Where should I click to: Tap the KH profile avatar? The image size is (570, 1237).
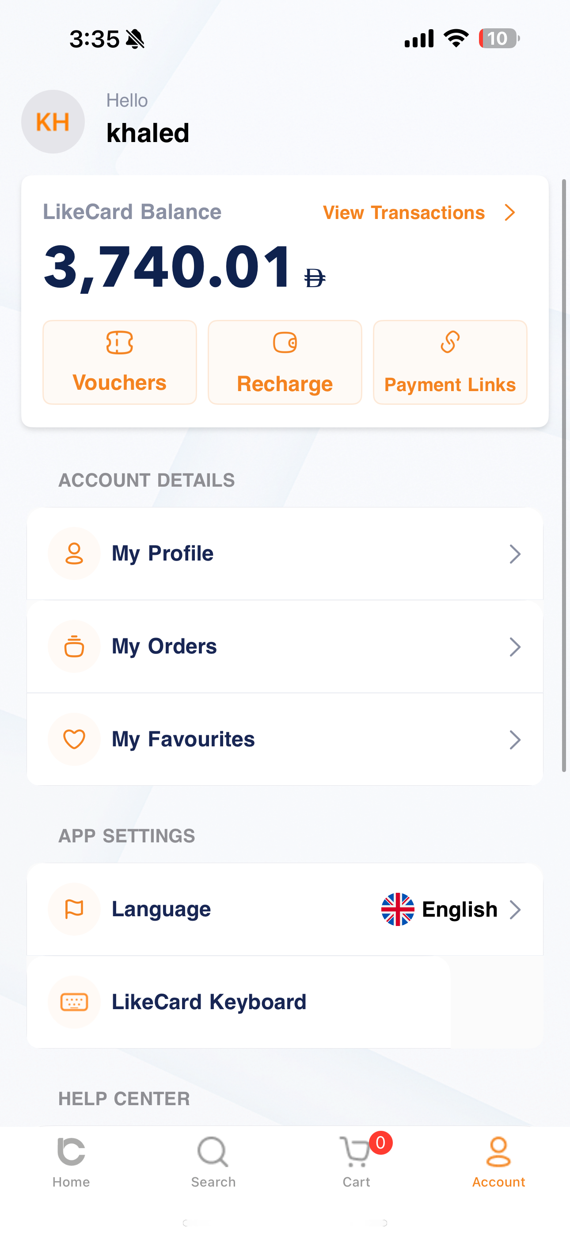53,122
